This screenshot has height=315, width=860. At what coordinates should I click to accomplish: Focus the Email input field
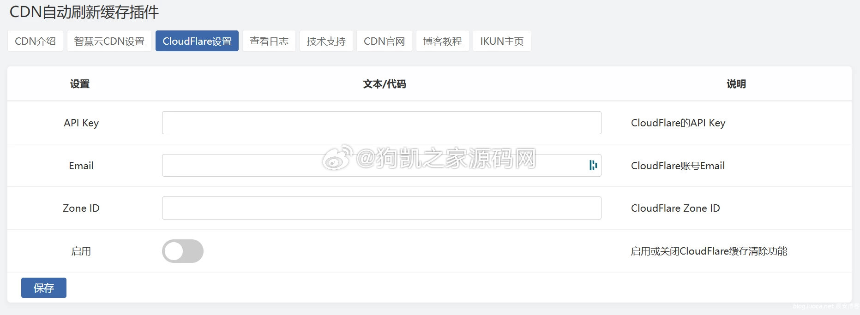tap(382, 166)
